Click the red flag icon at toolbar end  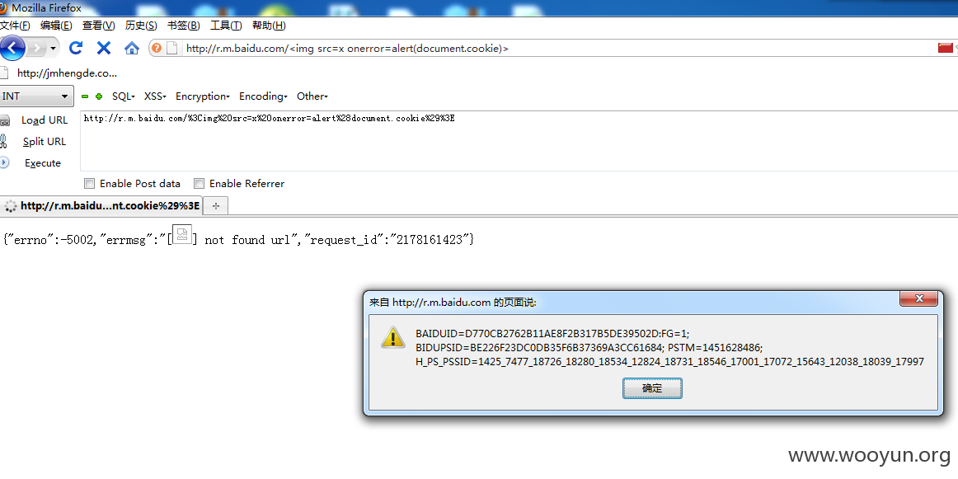[x=945, y=48]
